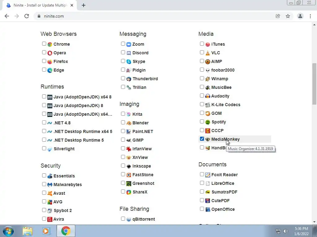Click the Avast logo icon
Image resolution: width=317 pixels, height=237 pixels.
50,193
